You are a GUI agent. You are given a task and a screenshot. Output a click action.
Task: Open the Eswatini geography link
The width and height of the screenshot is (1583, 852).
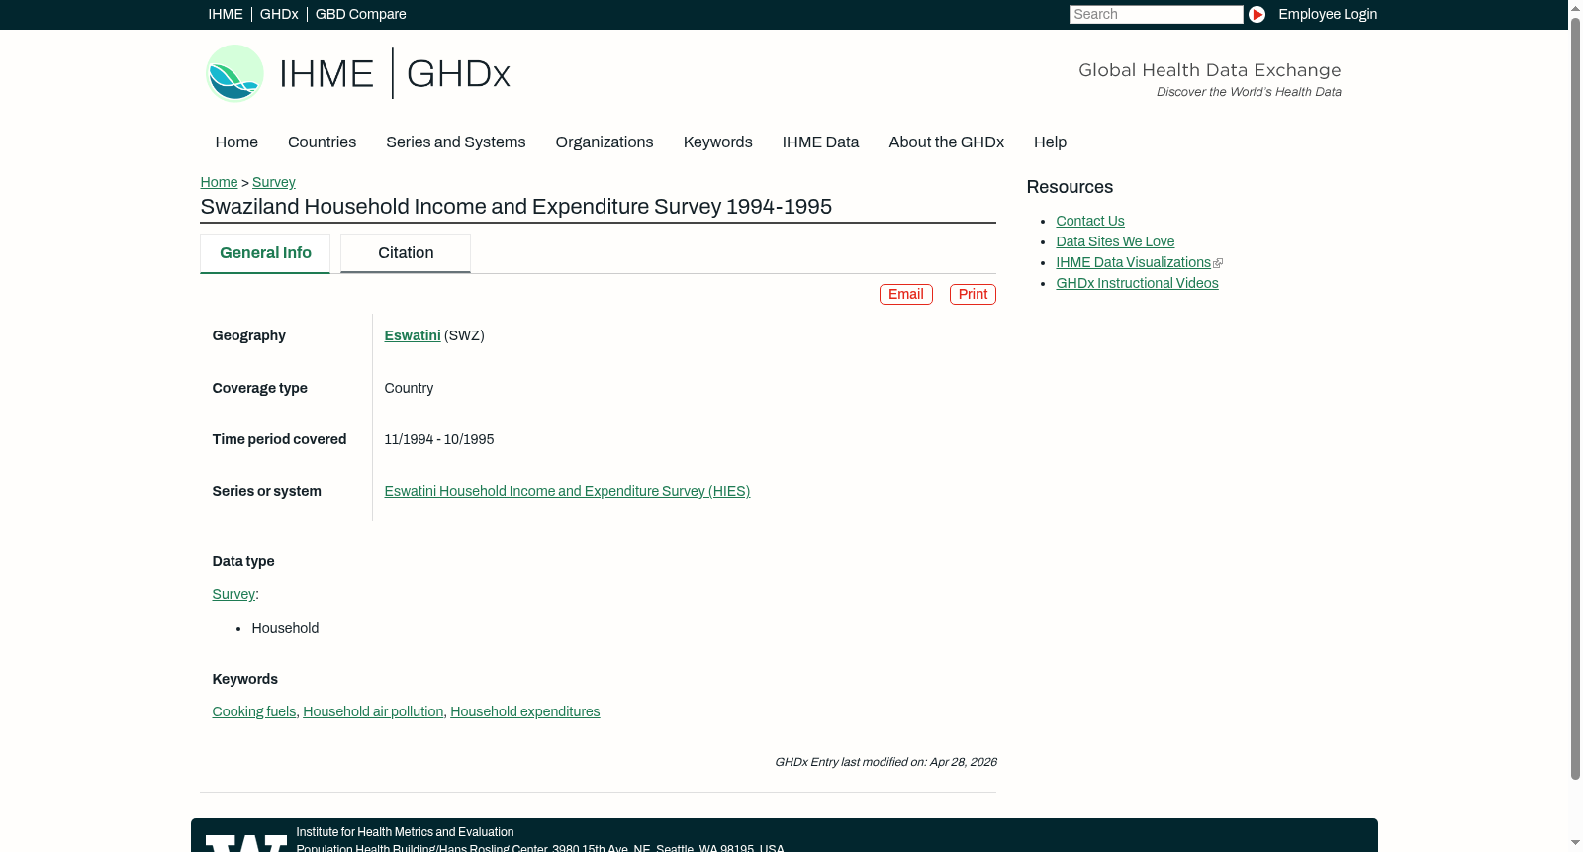click(x=413, y=335)
